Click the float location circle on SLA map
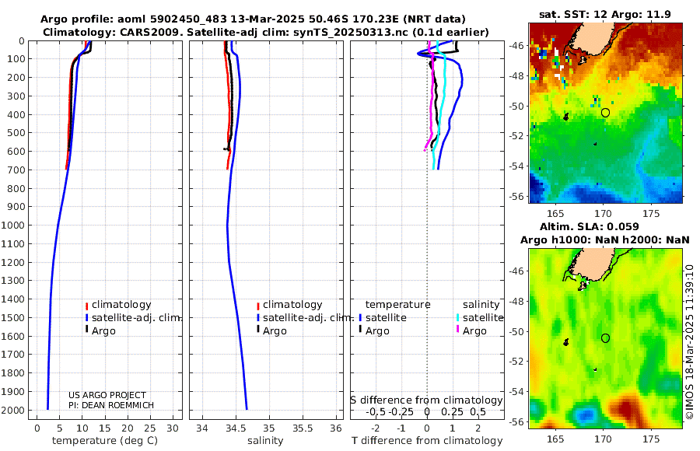Screen dimensions: 700x451 click(605, 338)
